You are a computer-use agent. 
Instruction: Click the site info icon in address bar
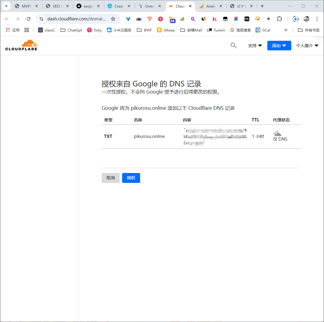point(41,19)
